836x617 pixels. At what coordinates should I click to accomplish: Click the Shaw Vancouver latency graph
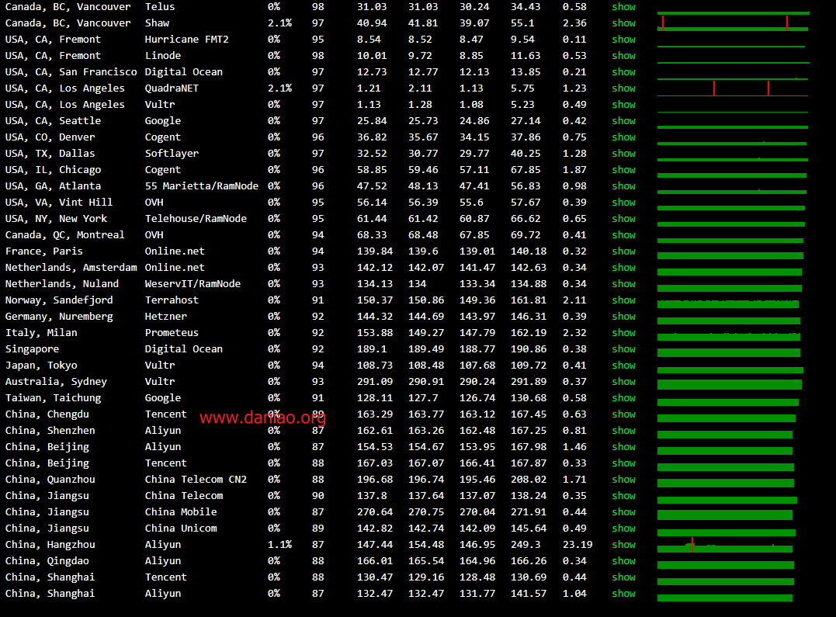point(733,23)
